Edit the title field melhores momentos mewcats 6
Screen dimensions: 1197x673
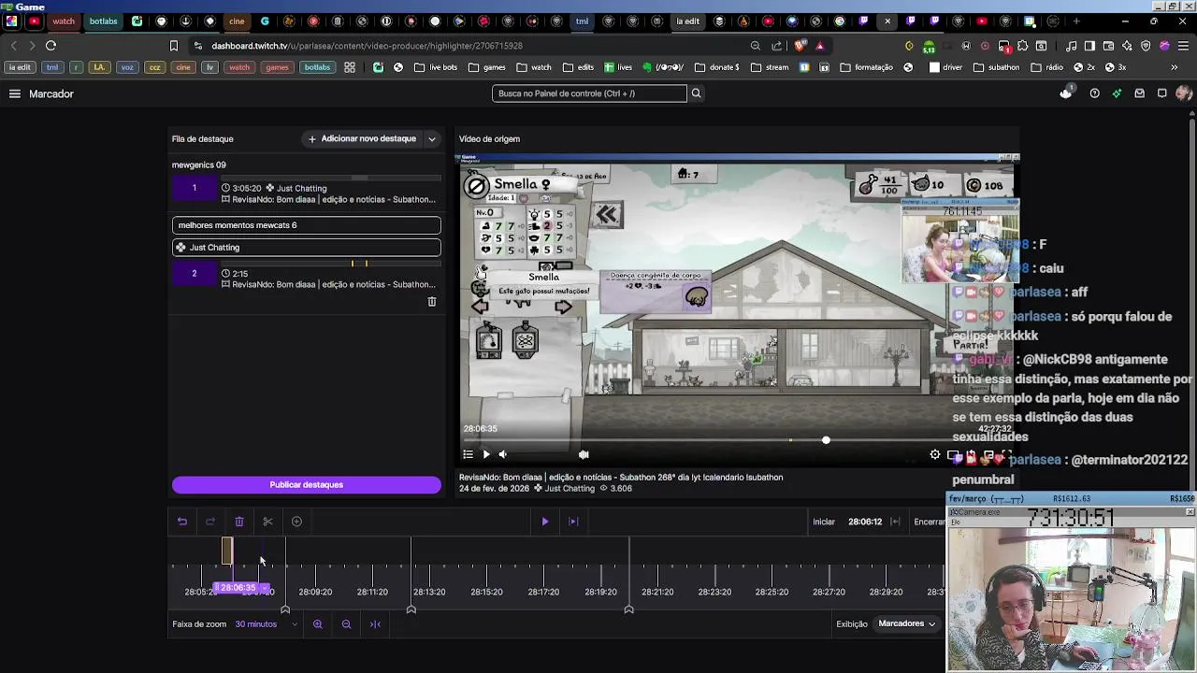coord(306,225)
